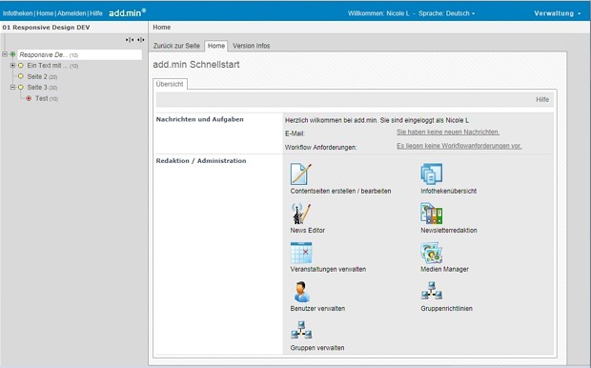This screenshot has height=368, width=591.
Task: Click the Newsletterredaktion label
Action: [449, 230]
